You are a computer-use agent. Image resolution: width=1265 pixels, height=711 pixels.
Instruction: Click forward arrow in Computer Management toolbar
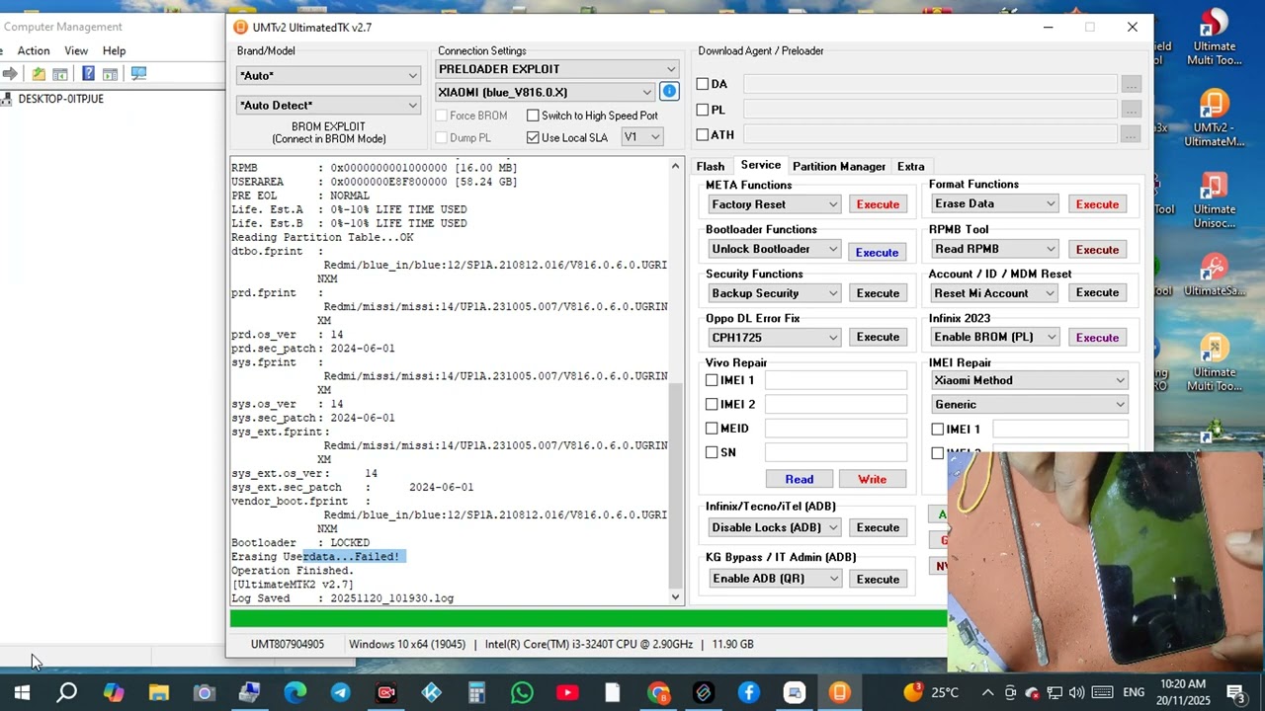click(x=10, y=74)
